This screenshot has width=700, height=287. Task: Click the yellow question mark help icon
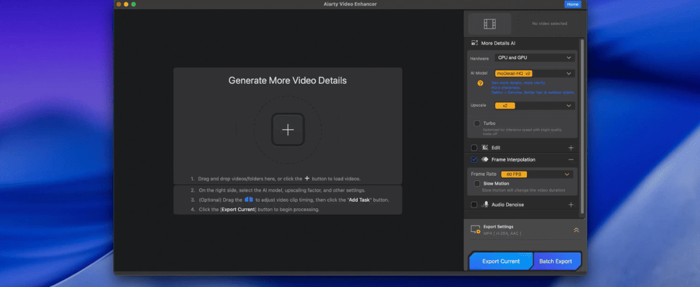[480, 83]
